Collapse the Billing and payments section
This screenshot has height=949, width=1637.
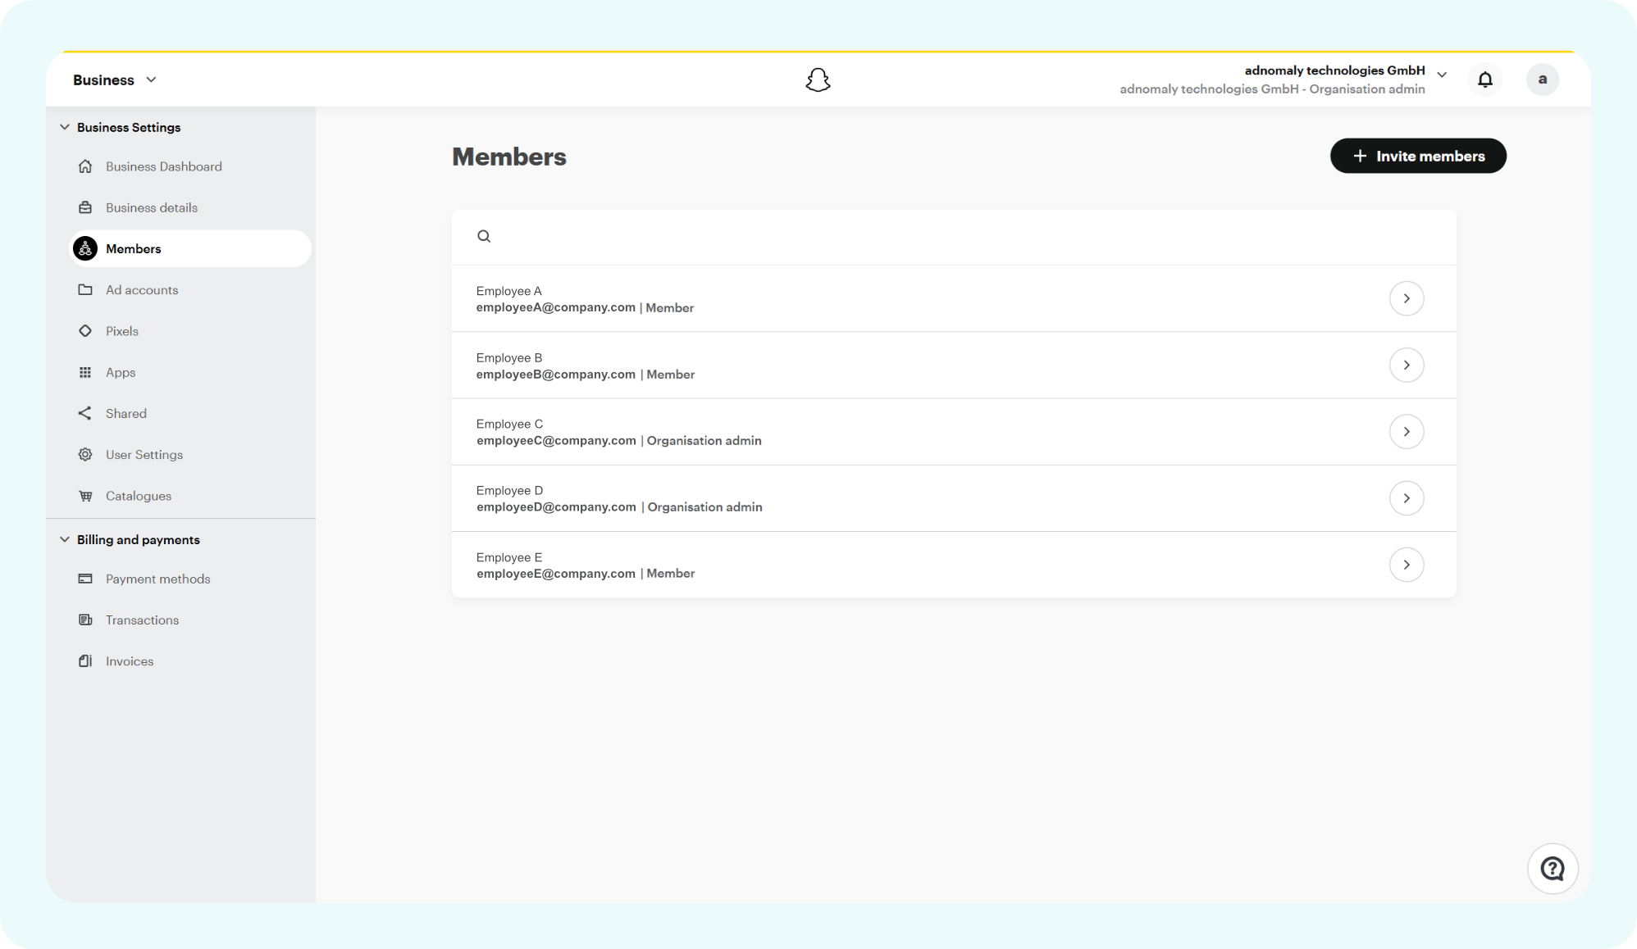click(x=65, y=539)
